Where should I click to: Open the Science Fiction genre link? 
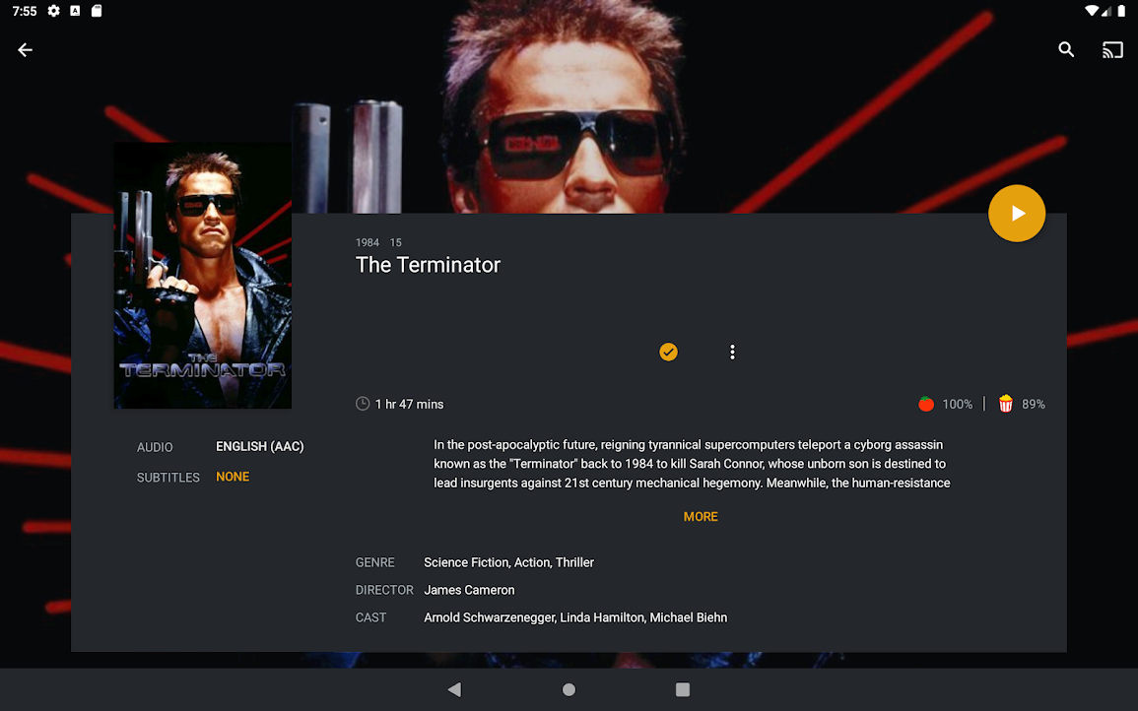coord(466,562)
